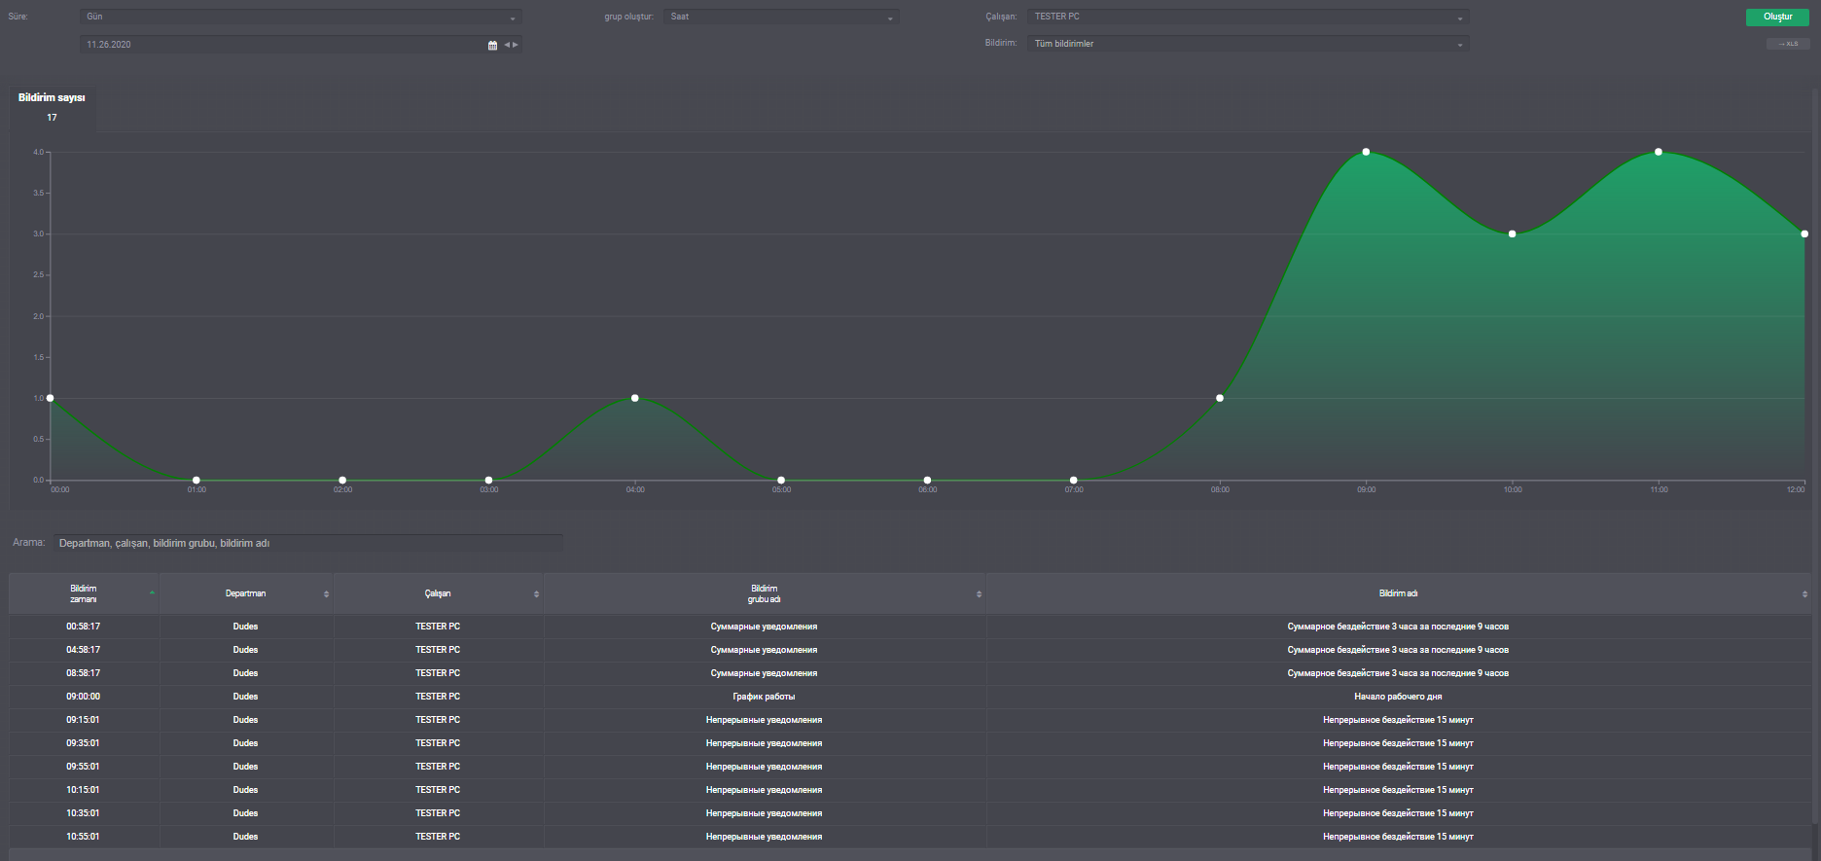The image size is (1821, 861).
Task: Click the График работы group cell
Action: coord(765,697)
